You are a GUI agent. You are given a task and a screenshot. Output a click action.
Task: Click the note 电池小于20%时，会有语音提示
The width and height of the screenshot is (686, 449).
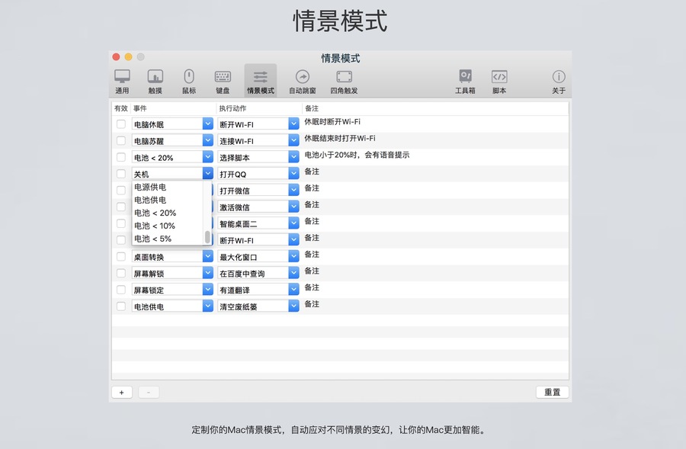point(357,155)
